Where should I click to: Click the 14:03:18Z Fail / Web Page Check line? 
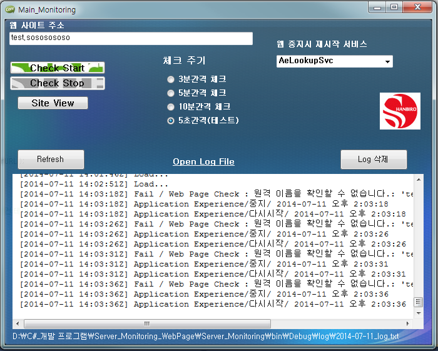click(216, 194)
